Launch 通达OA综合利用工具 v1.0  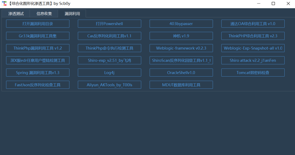pos(253,24)
